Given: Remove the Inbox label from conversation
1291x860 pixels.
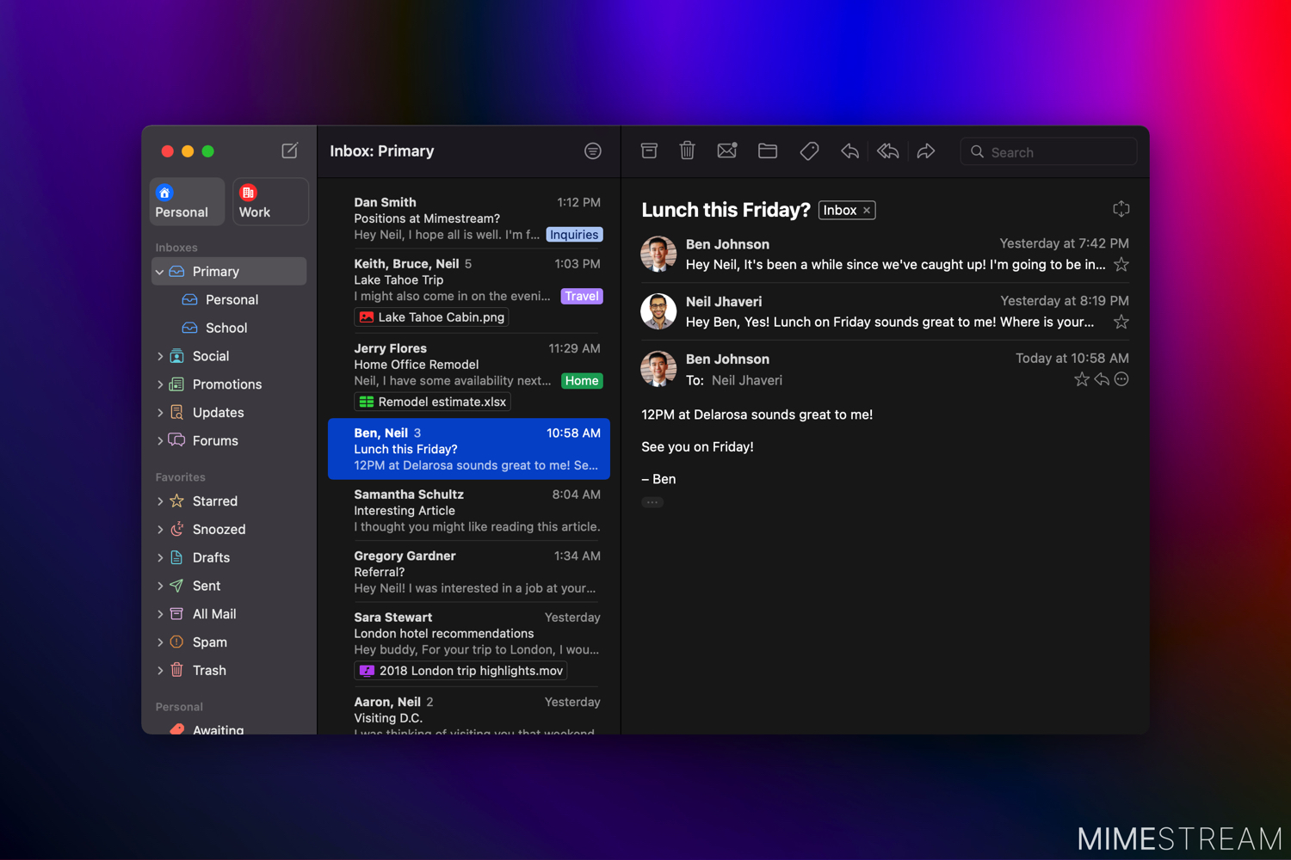Looking at the screenshot, I should click(x=867, y=211).
